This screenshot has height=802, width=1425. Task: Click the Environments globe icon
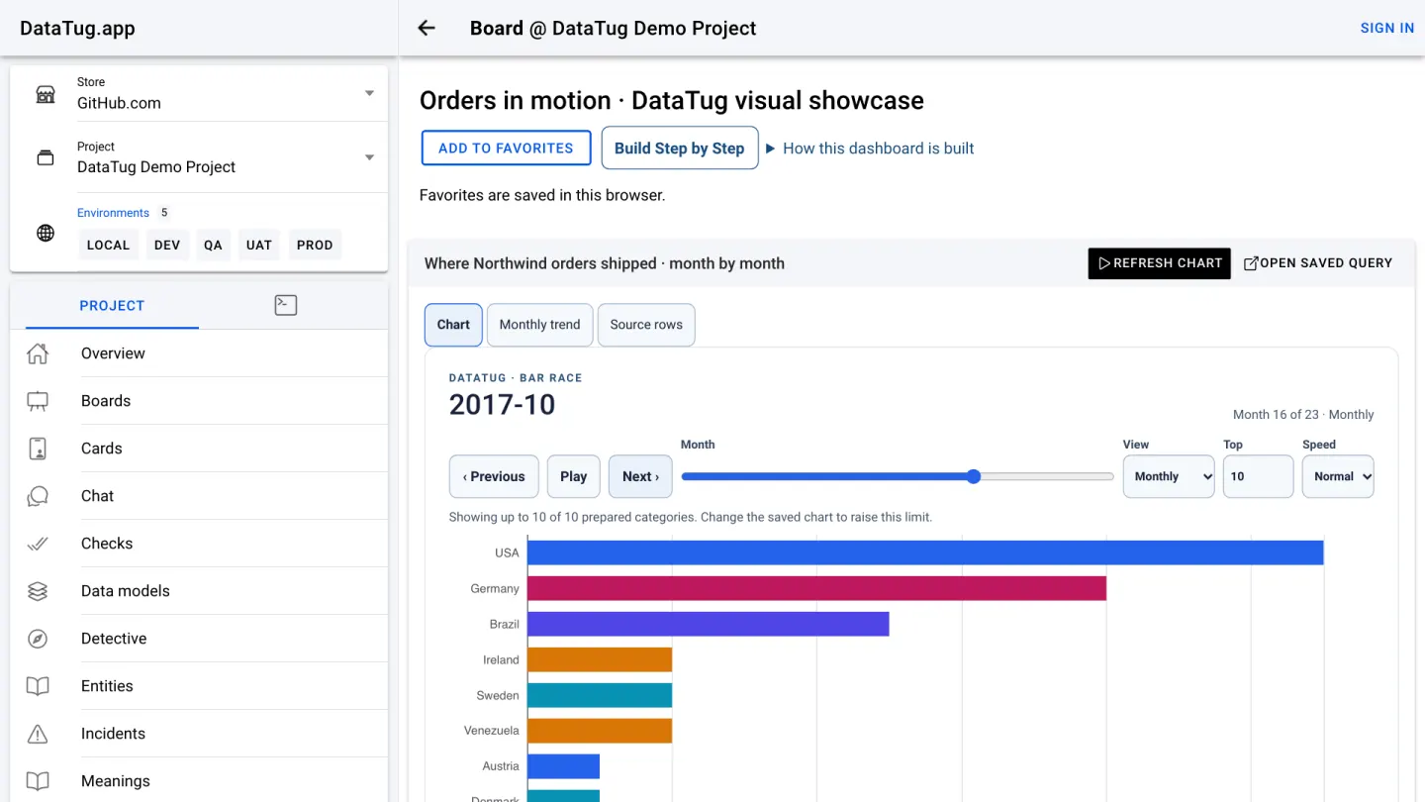46,234
